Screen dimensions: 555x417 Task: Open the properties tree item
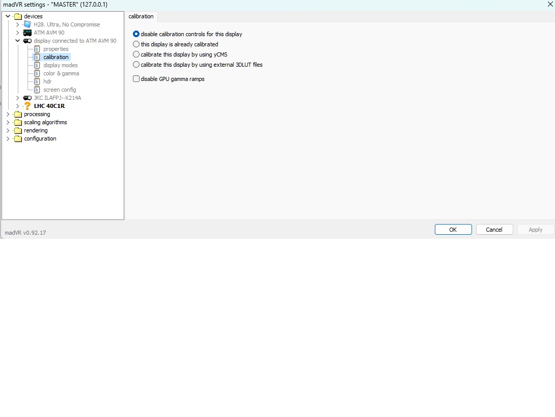click(x=56, y=49)
